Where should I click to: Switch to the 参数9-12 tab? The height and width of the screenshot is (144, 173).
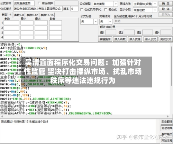click(32, 15)
